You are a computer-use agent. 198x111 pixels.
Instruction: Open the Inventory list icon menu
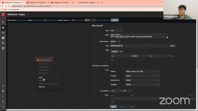pyautogui.click(x=3, y=33)
